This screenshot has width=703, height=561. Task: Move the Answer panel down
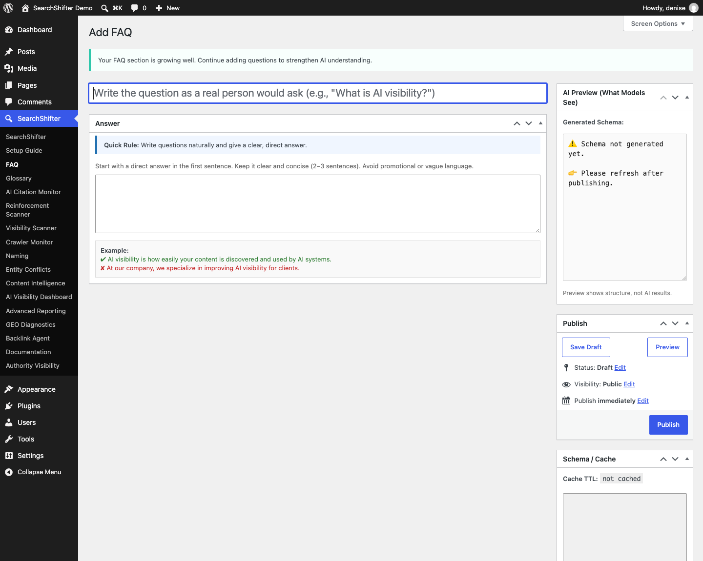coord(529,123)
